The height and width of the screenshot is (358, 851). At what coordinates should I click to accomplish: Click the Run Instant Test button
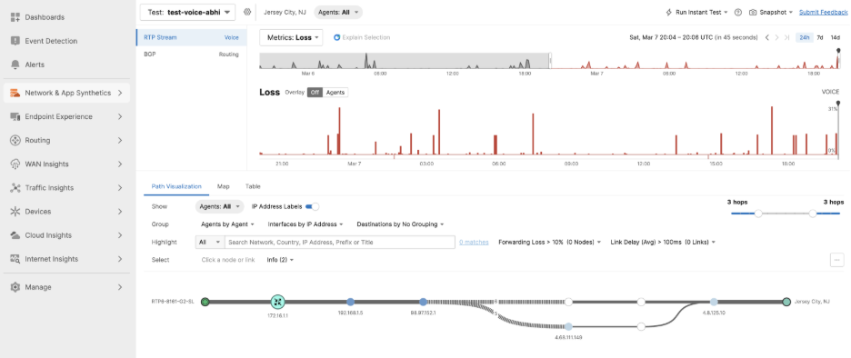696,12
